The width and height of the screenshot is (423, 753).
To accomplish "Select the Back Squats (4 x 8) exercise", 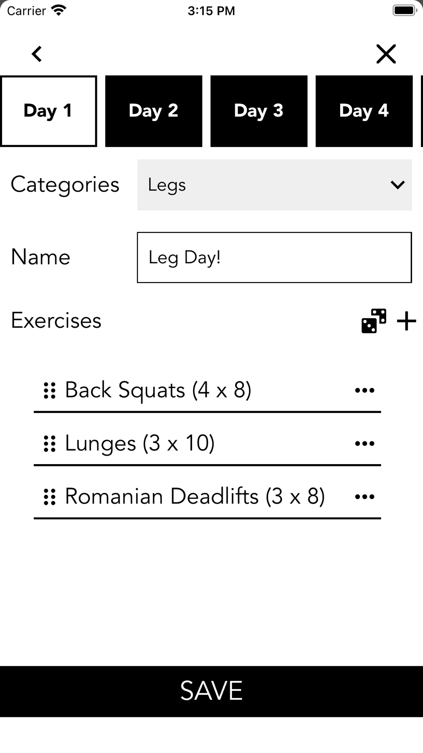I will tap(158, 390).
